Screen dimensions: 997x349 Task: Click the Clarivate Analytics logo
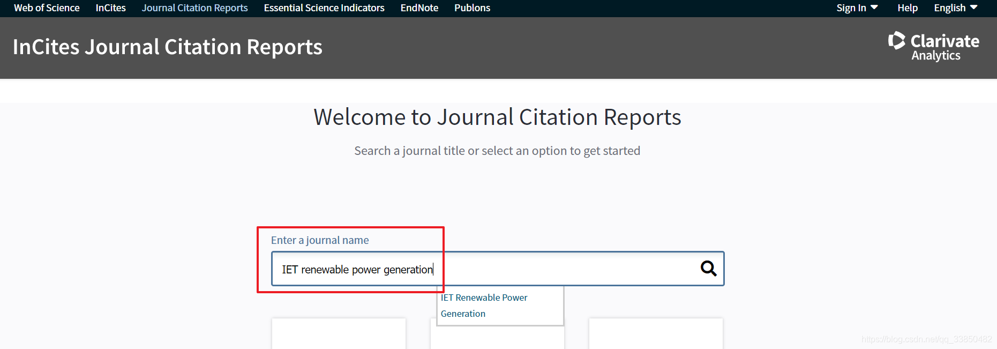tap(933, 47)
